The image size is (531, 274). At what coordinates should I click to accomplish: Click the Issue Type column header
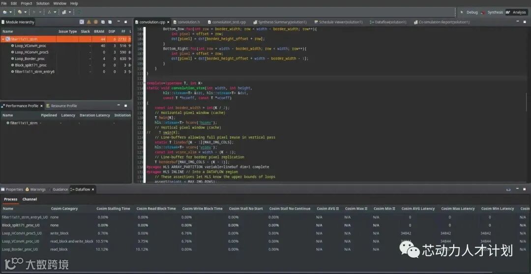[68, 31]
